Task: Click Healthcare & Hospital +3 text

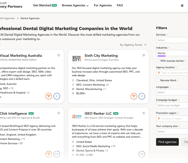Action: point(15,93)
